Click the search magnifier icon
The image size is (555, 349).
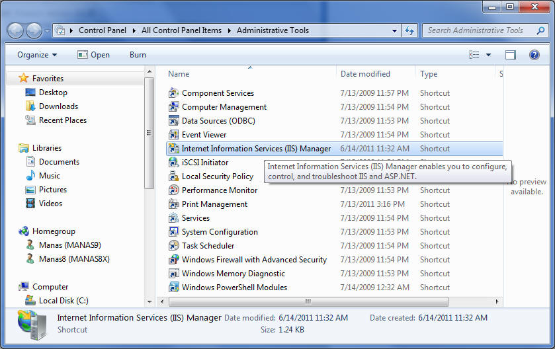click(x=540, y=31)
